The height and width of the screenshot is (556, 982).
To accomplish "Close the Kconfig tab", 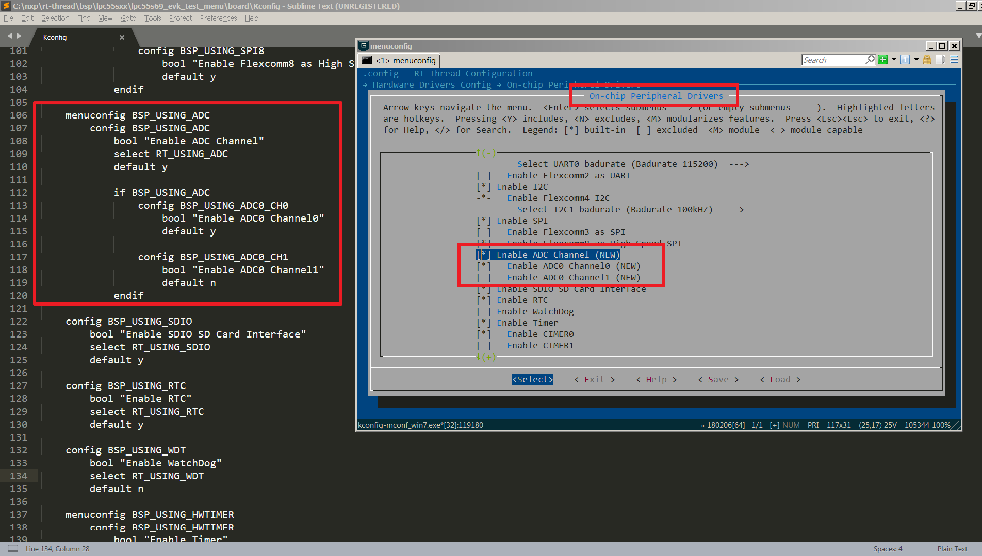I will 122,37.
